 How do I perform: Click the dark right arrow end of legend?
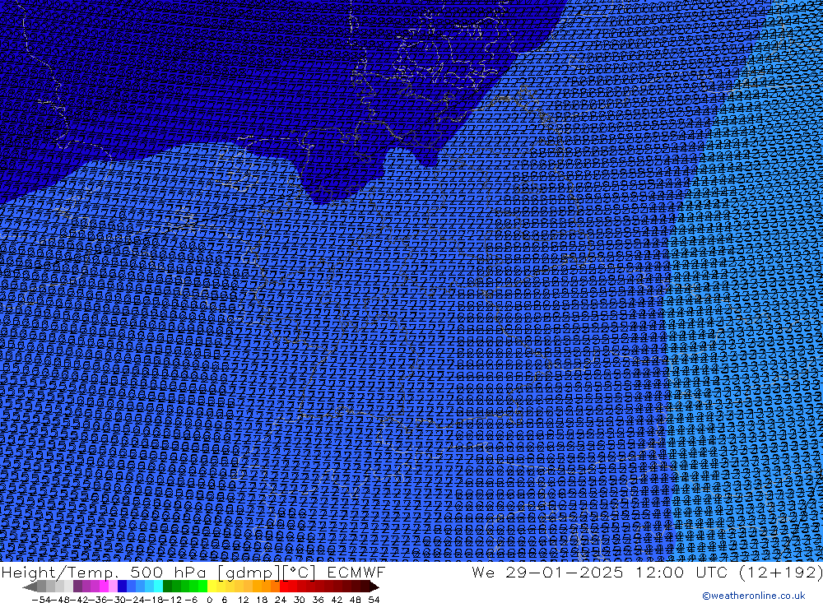[x=374, y=587]
